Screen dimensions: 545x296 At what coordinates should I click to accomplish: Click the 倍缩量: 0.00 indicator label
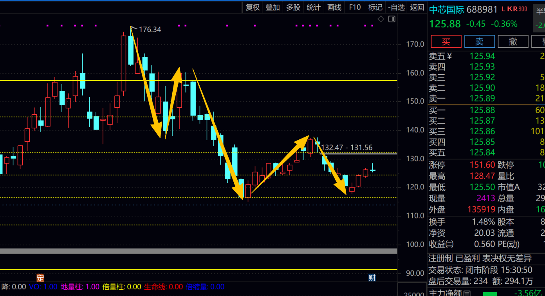point(205,287)
